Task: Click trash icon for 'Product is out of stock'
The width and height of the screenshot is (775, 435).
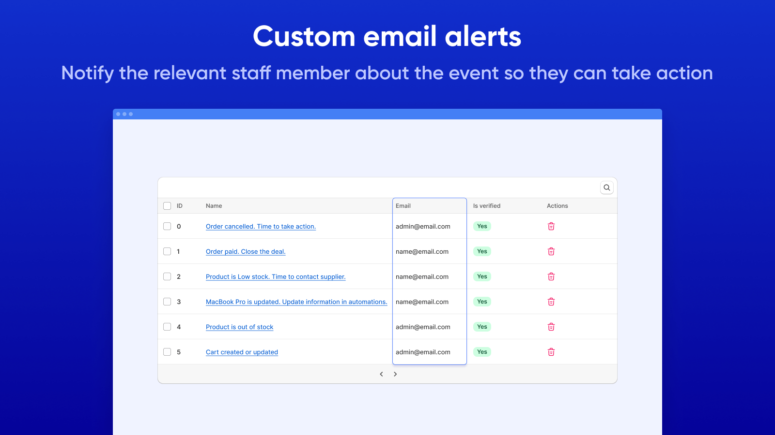Action: click(551, 327)
